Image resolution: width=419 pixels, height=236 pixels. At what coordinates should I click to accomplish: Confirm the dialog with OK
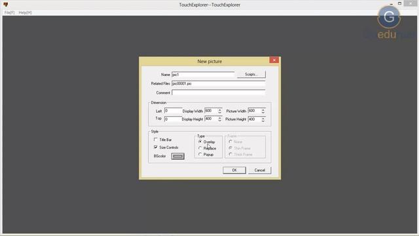point(234,170)
